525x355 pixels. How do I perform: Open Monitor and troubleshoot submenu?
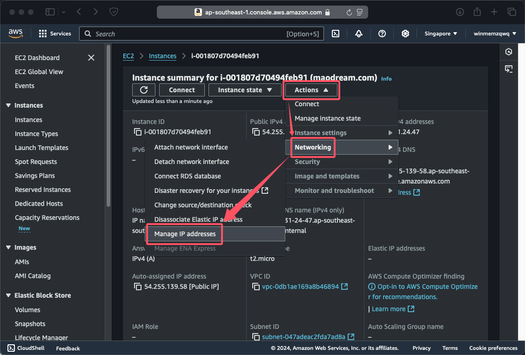(342, 191)
